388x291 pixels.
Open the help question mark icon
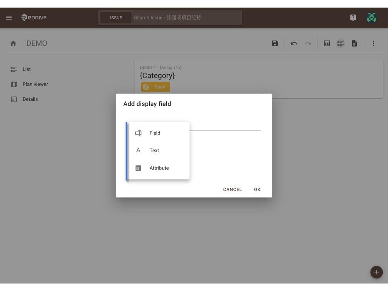[353, 17]
